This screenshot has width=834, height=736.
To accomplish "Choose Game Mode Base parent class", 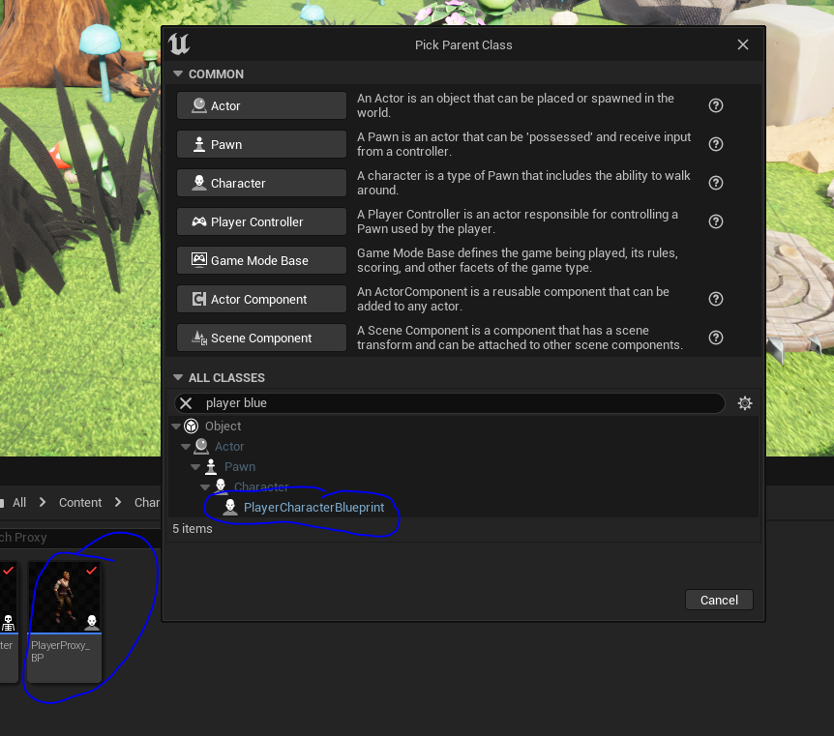I will coord(261,260).
